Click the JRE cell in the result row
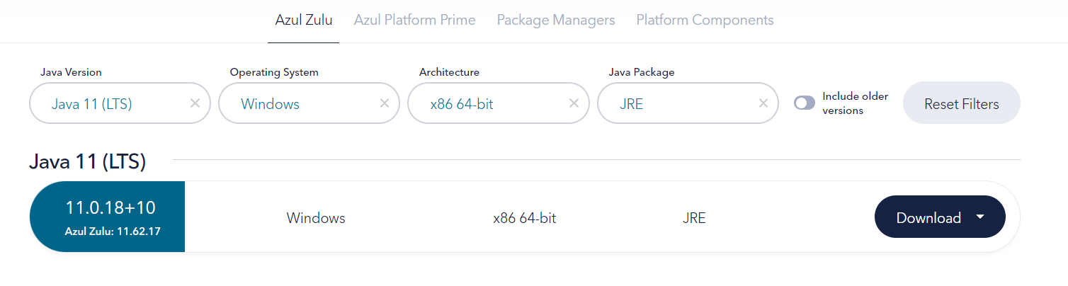The height and width of the screenshot is (286, 1068). tap(693, 218)
